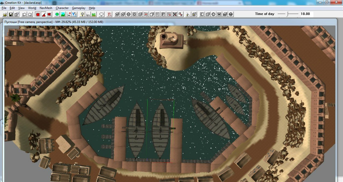The width and height of the screenshot is (343, 182).
Task: Toggle Snap to Angle
Action: click(43, 14)
